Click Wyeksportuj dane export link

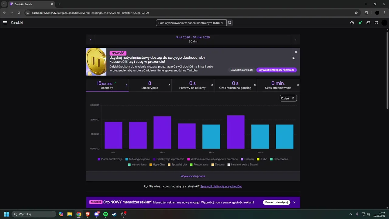pos(193,176)
